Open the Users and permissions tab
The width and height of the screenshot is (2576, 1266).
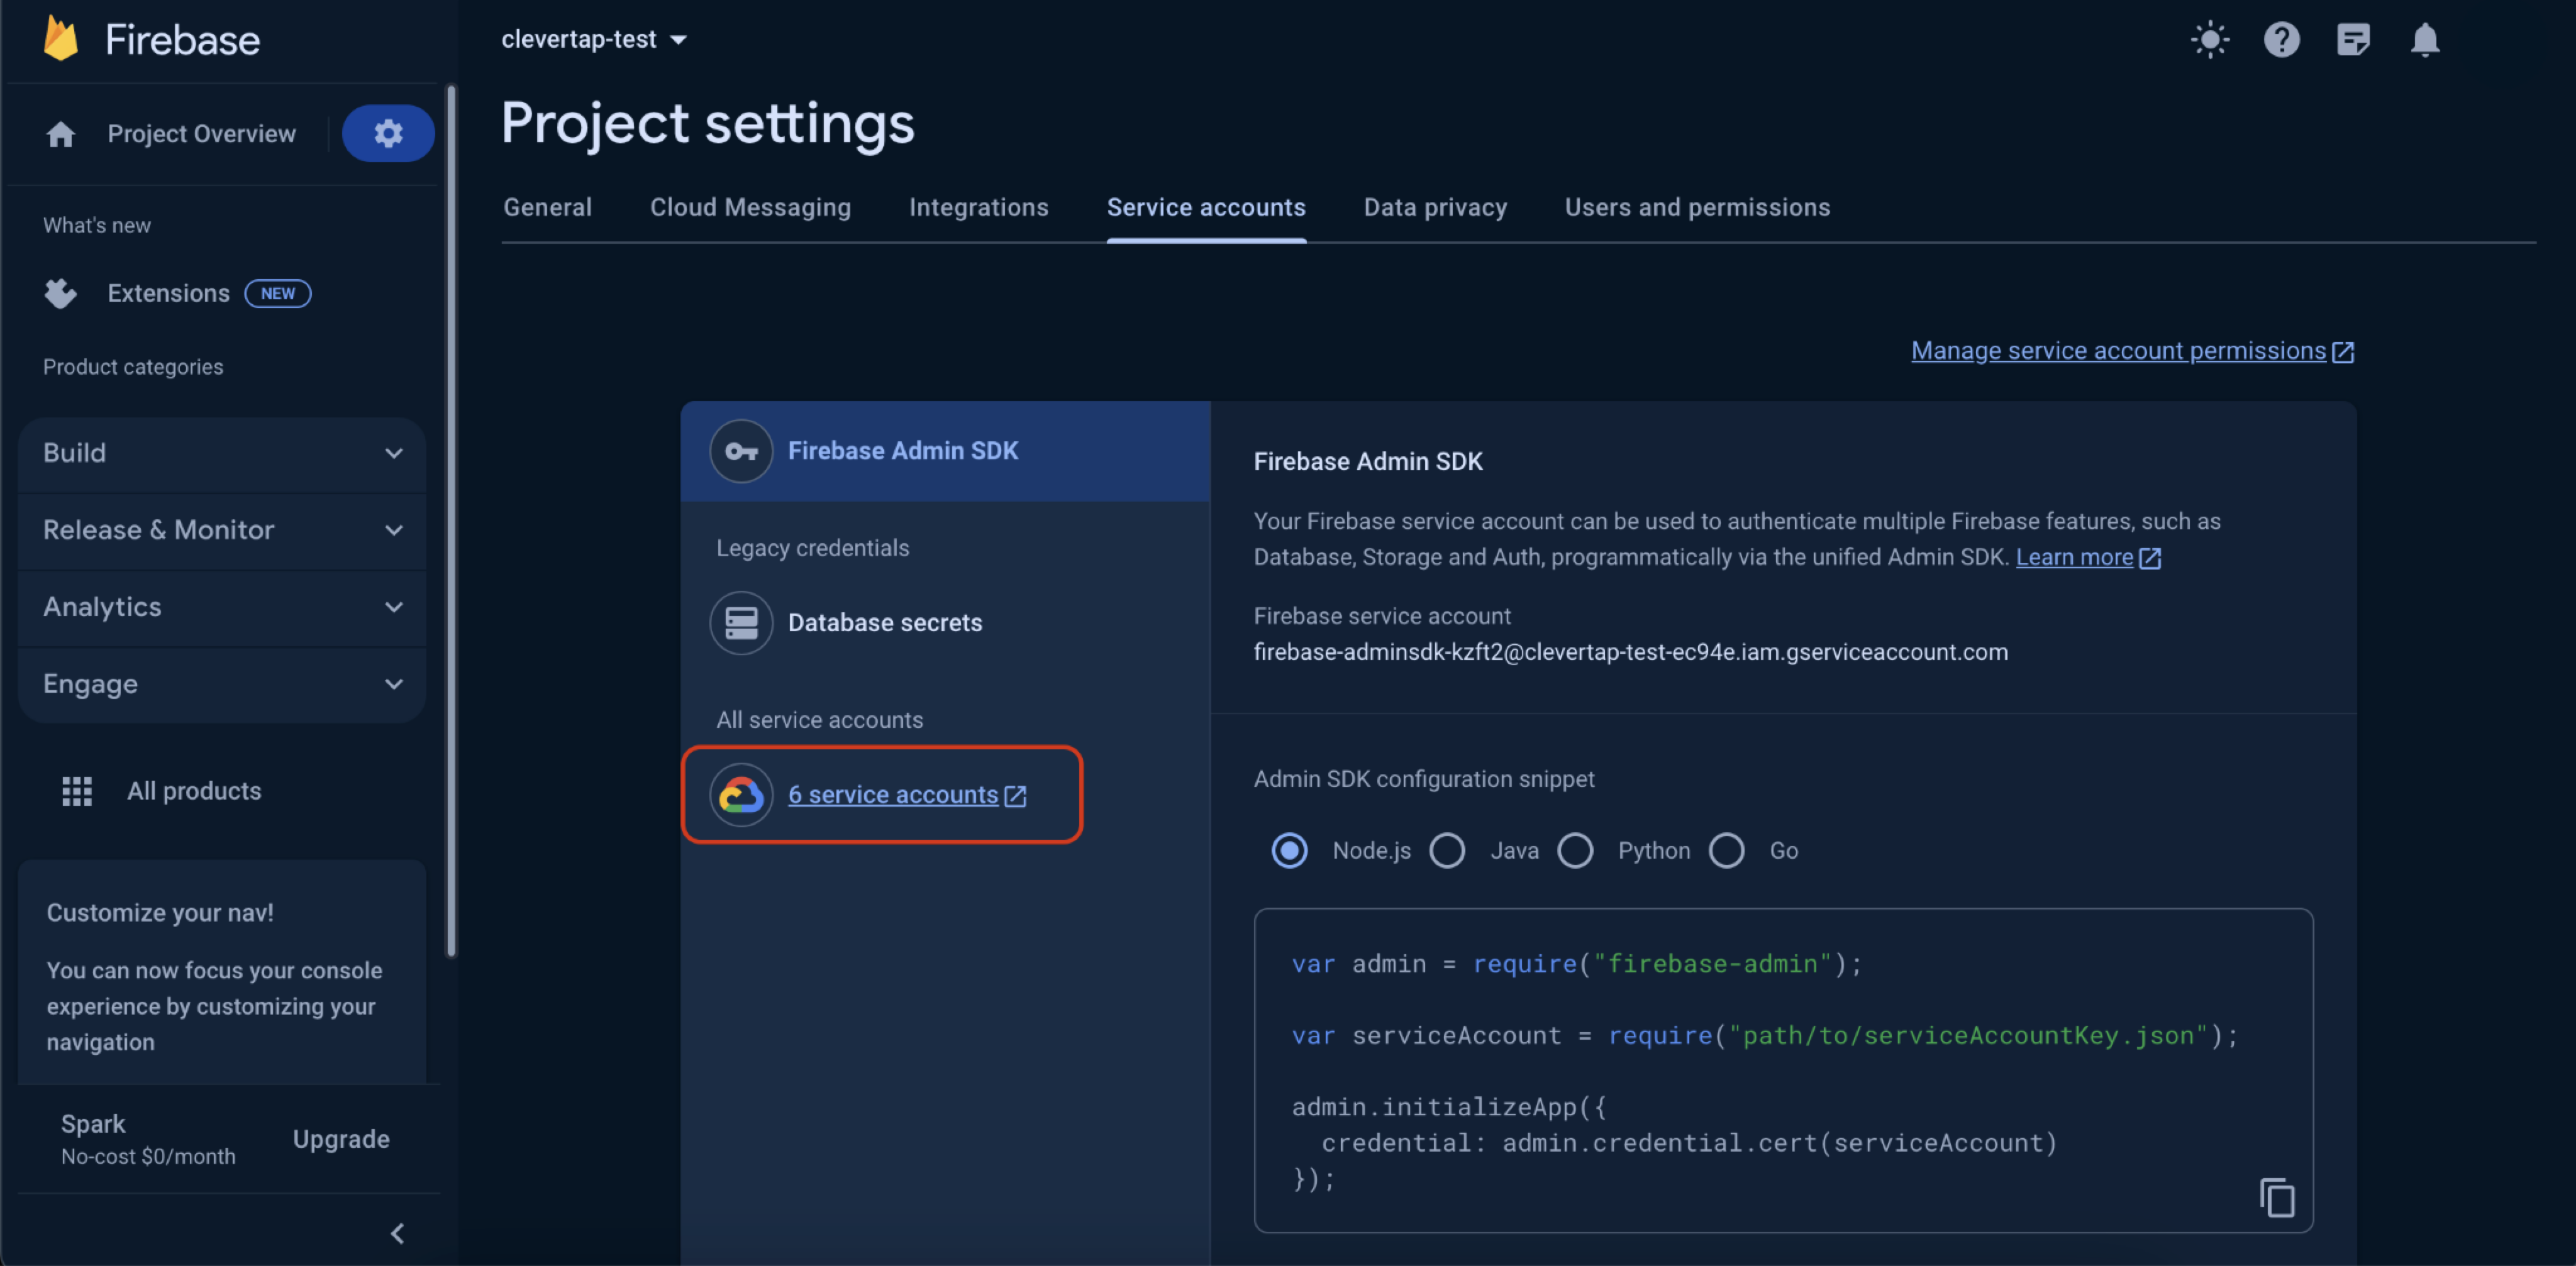tap(1697, 207)
